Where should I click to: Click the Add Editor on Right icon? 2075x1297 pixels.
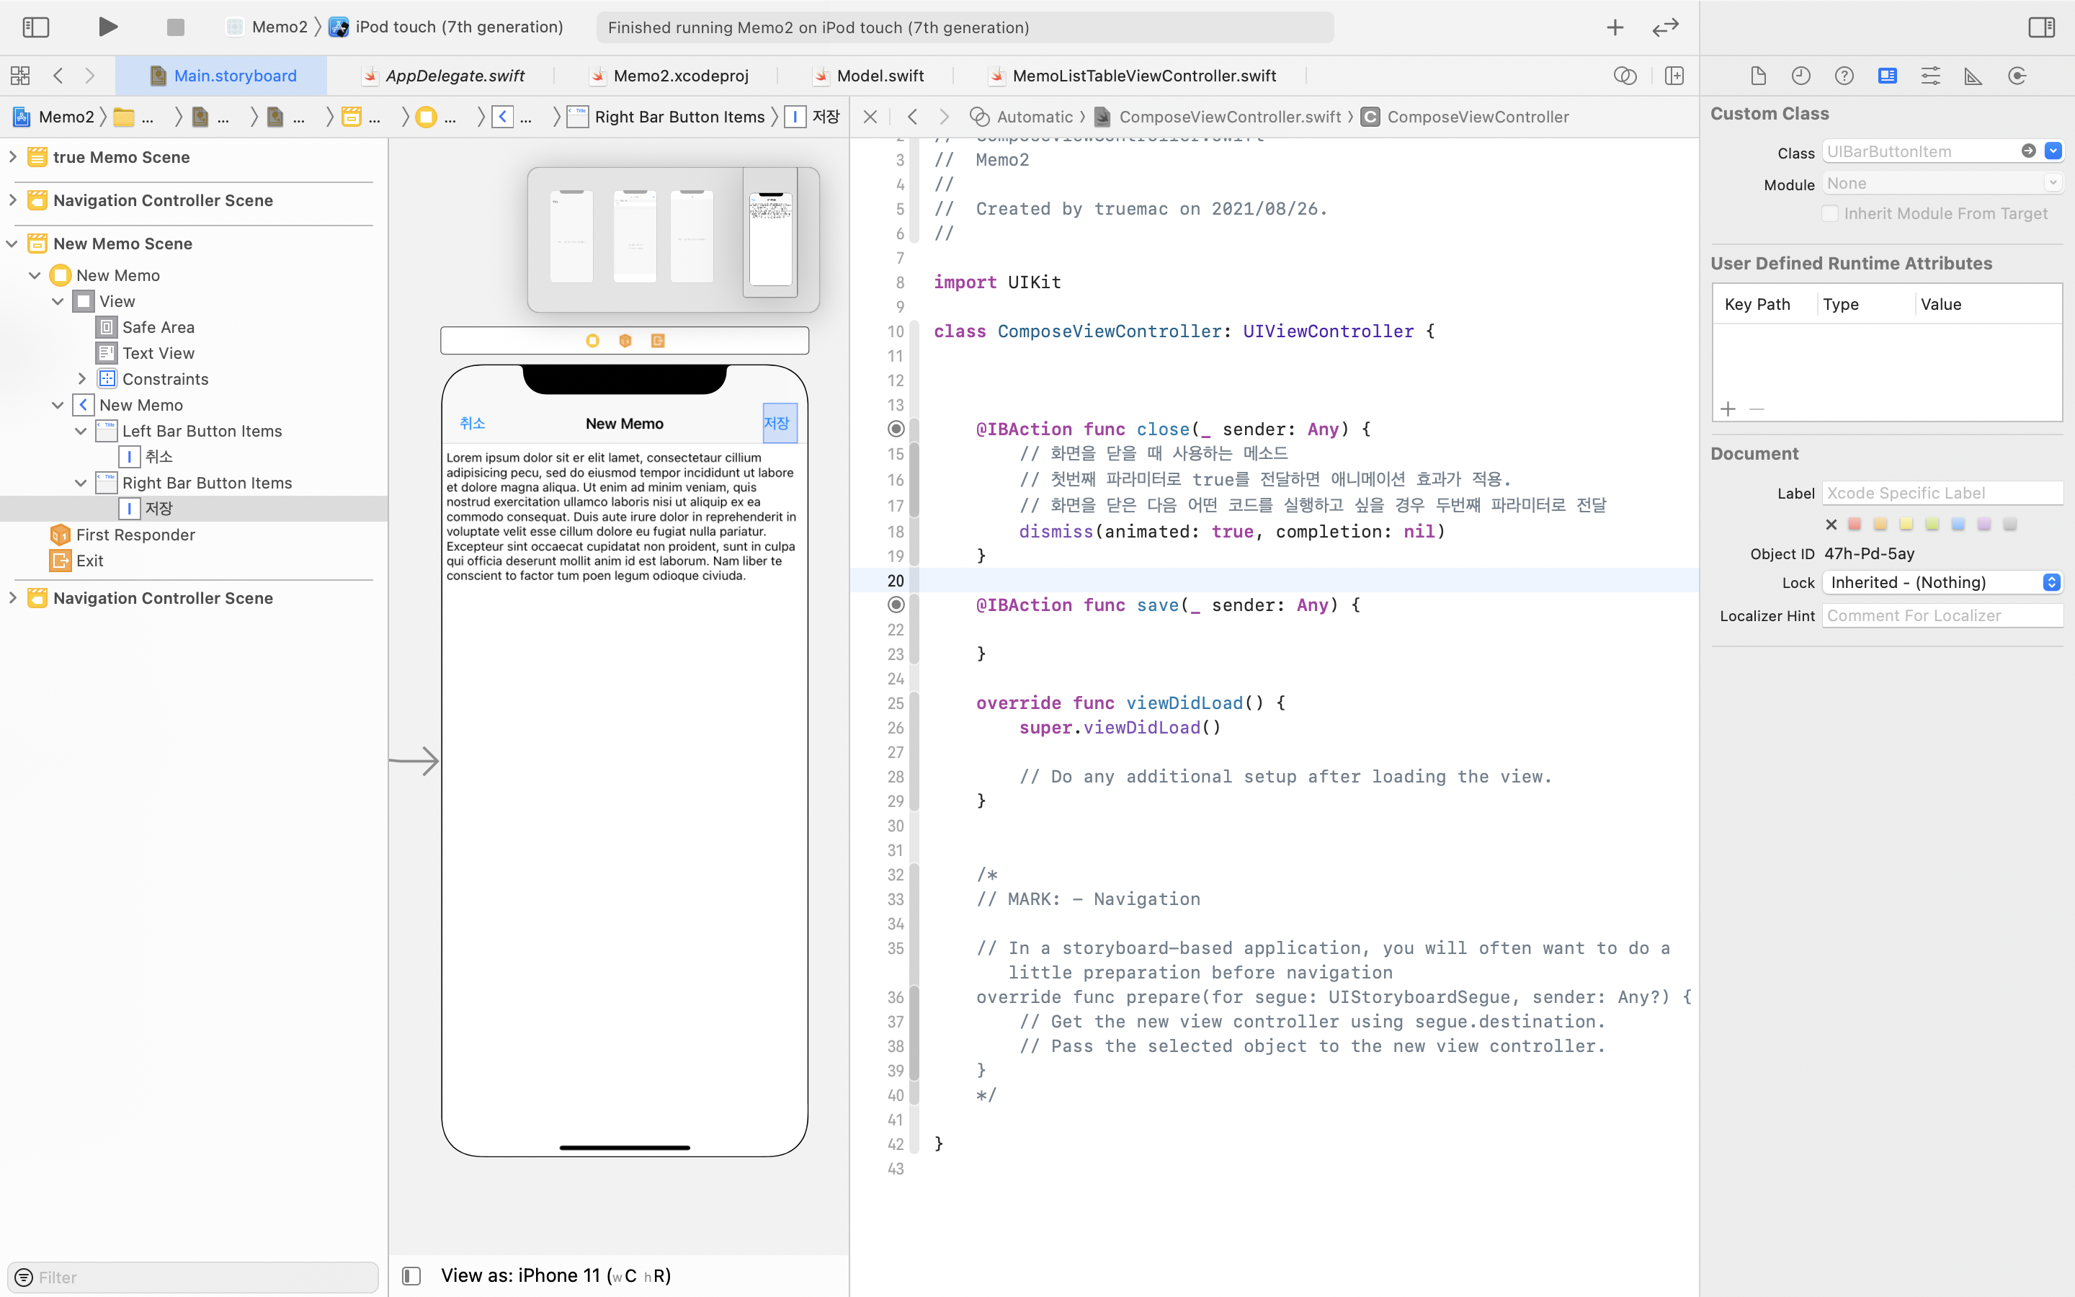1674,76
